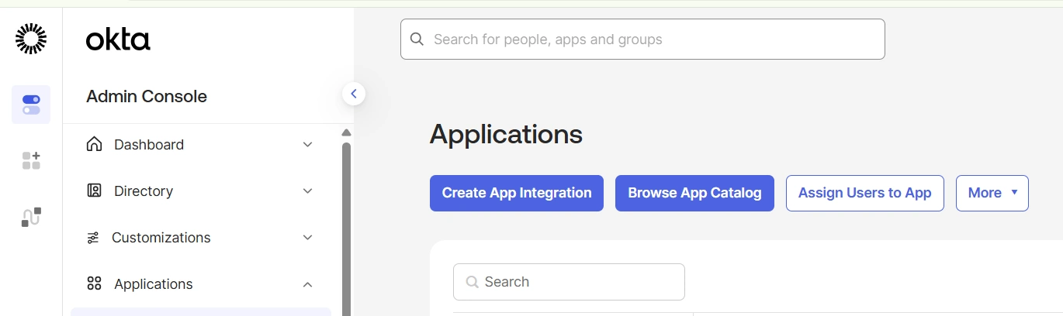1063x316 pixels.
Task: Expand the Dashboard menu chevron
Action: [x=307, y=145]
